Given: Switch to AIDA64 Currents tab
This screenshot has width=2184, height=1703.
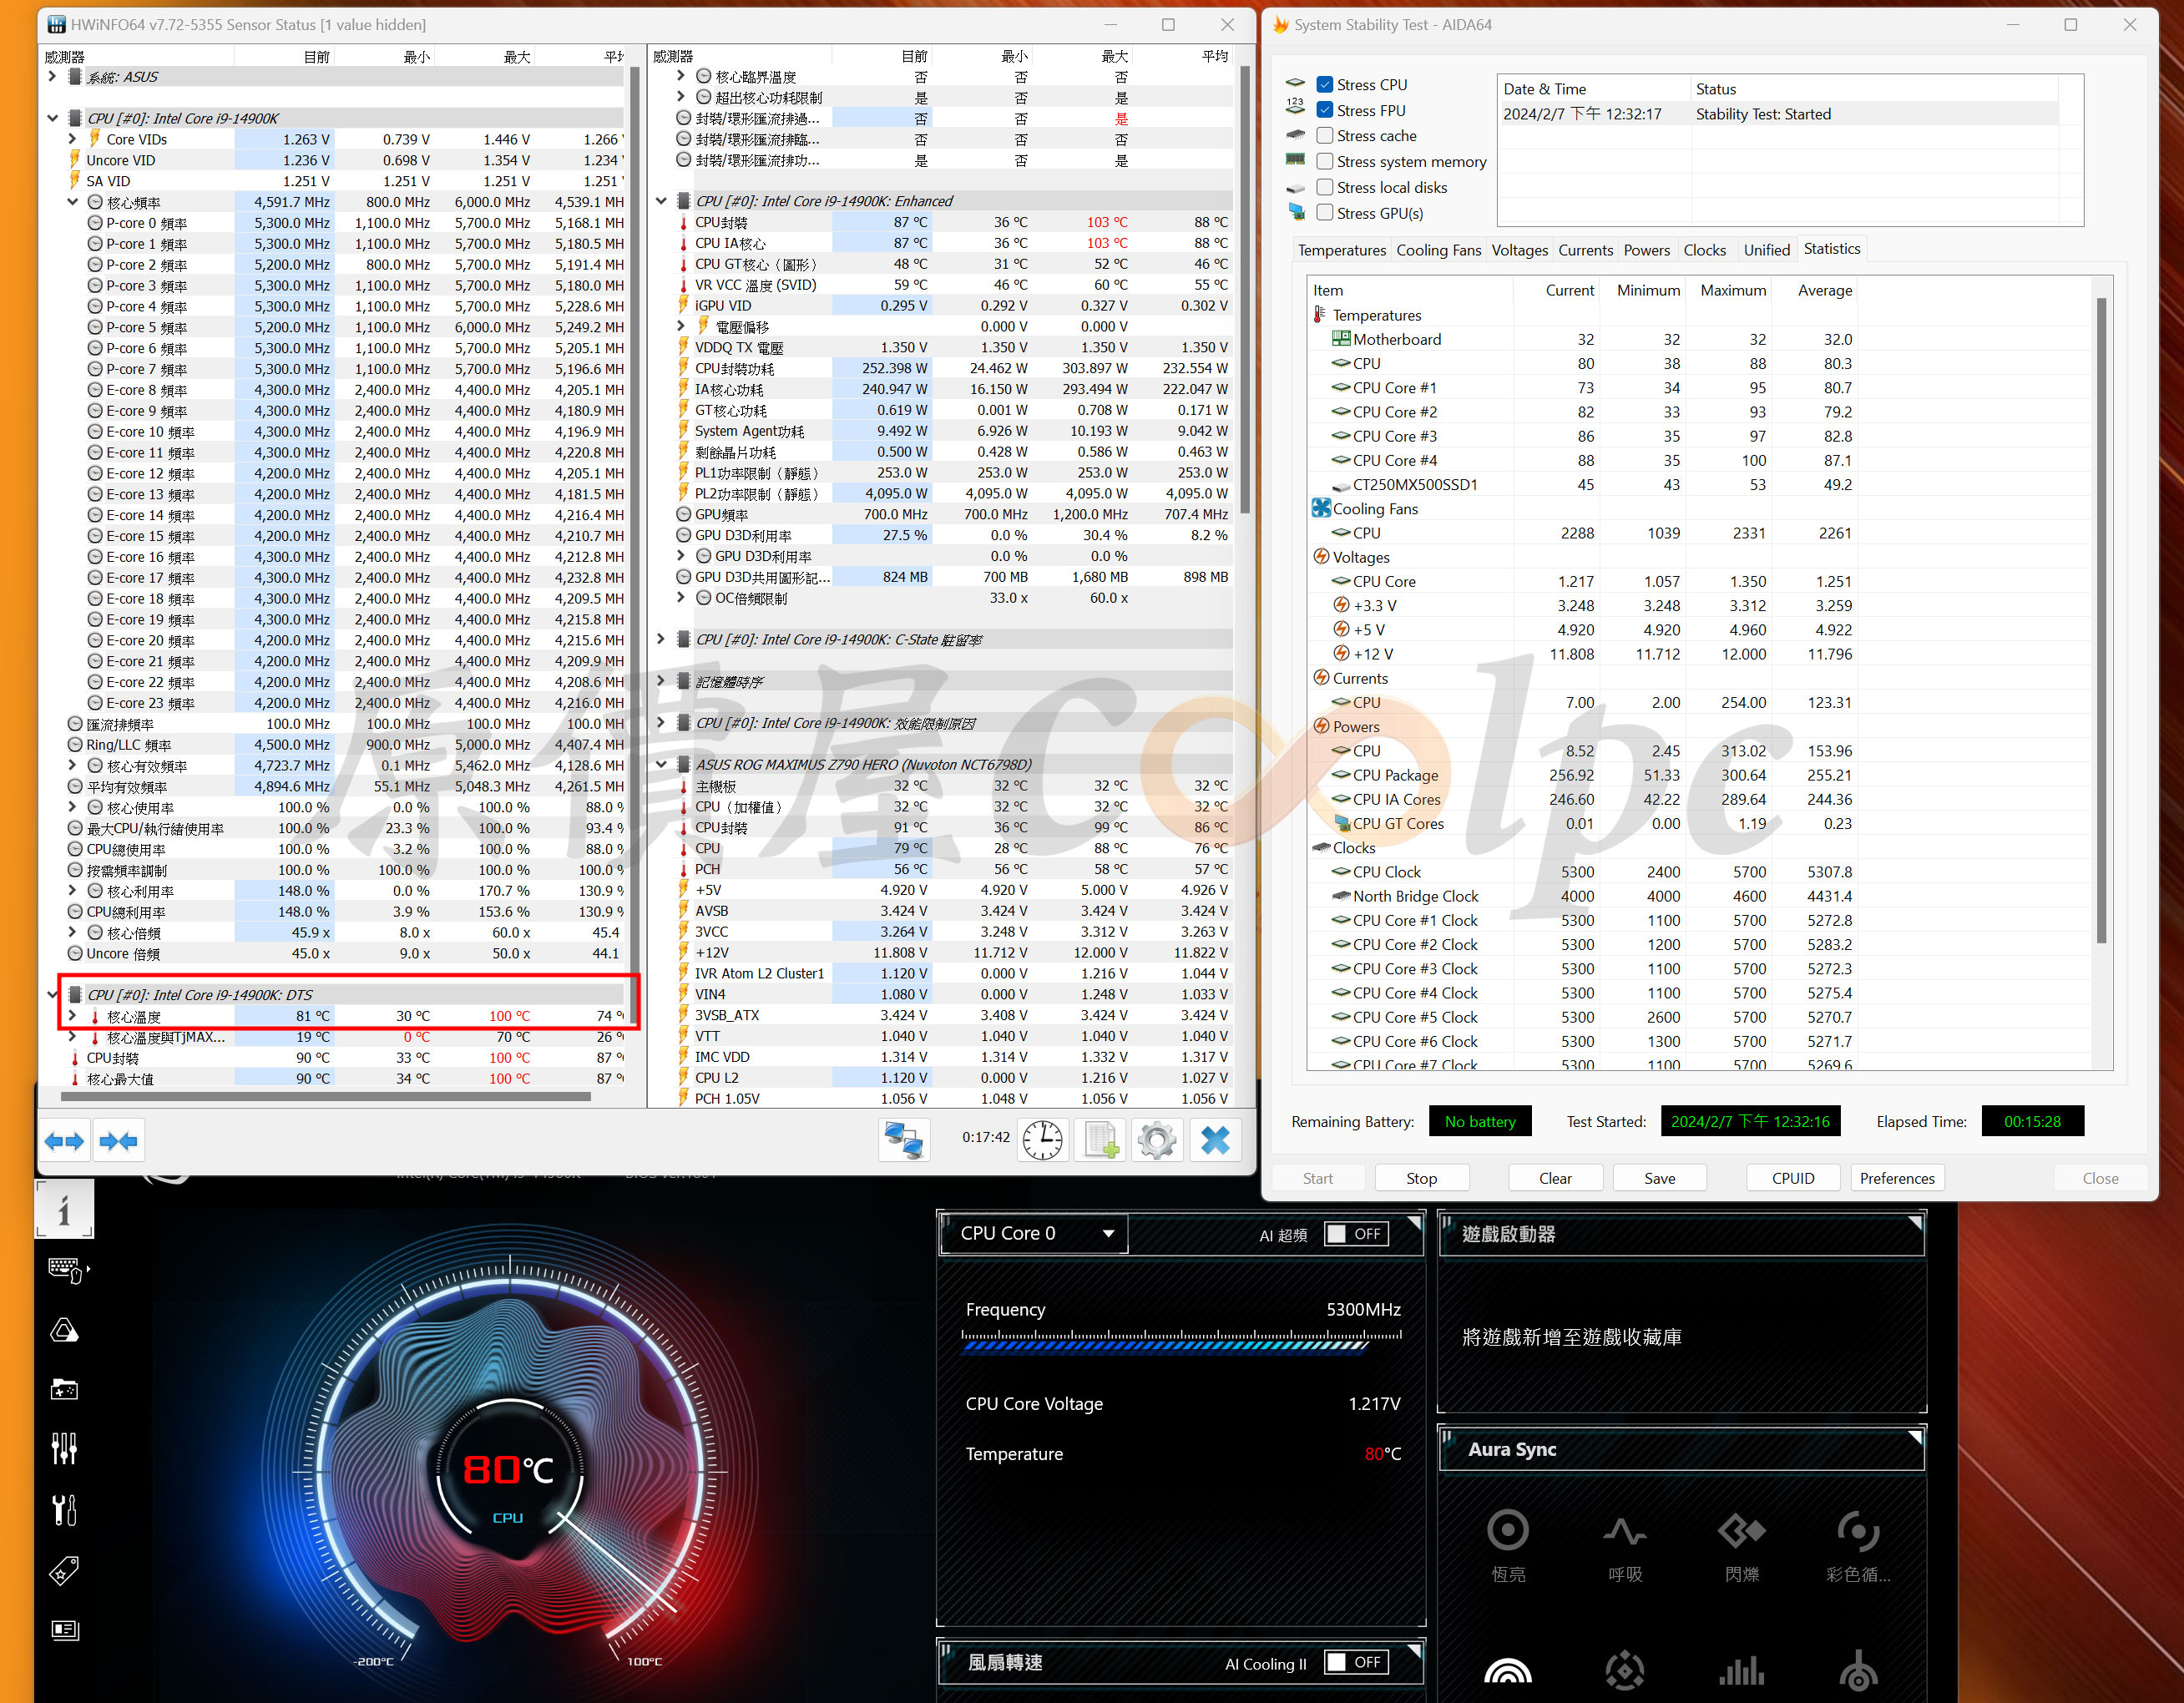Looking at the screenshot, I should [x=1585, y=250].
